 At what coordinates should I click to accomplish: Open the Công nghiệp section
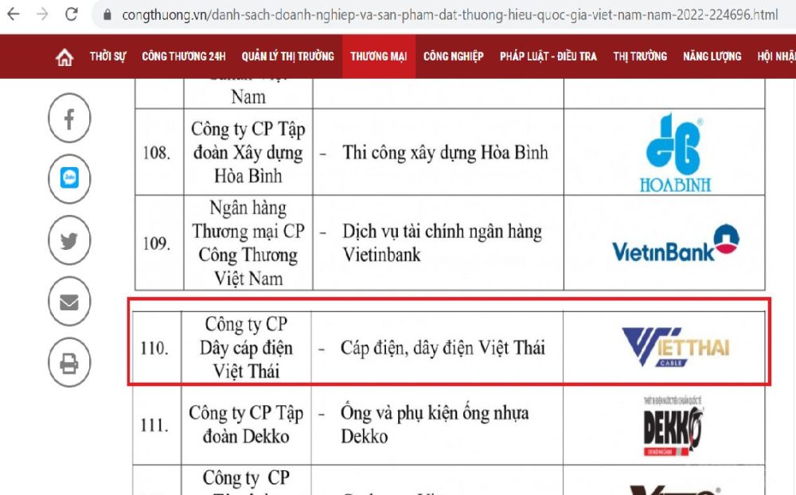point(454,57)
